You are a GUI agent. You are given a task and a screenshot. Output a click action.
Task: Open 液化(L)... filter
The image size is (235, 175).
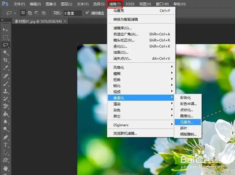click(141, 46)
